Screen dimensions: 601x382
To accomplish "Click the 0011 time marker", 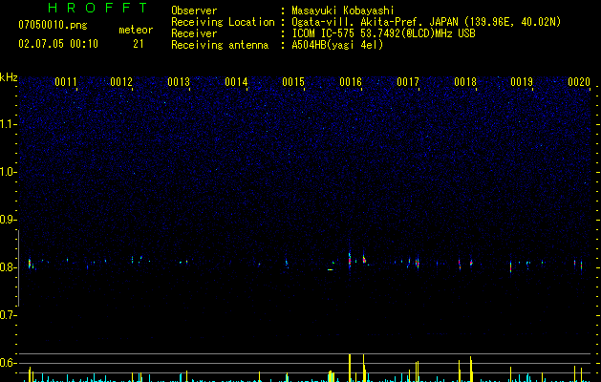I will click(66, 82).
